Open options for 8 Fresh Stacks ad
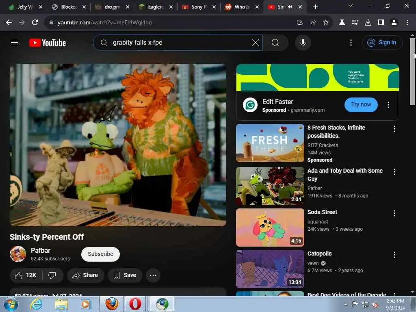416x312 pixels. (394, 129)
